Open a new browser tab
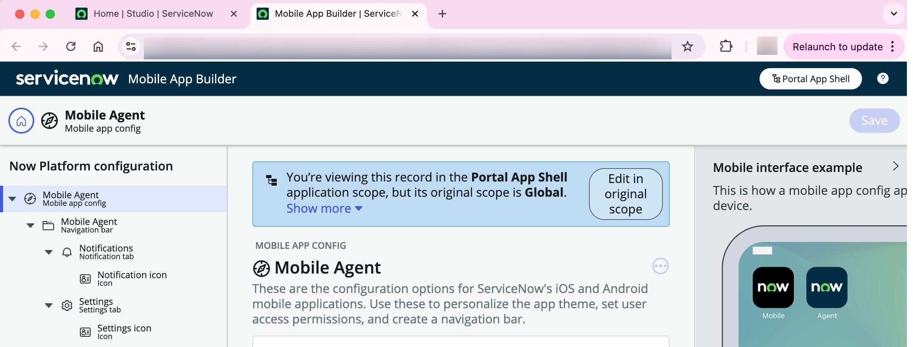This screenshot has width=913, height=347. tap(442, 14)
